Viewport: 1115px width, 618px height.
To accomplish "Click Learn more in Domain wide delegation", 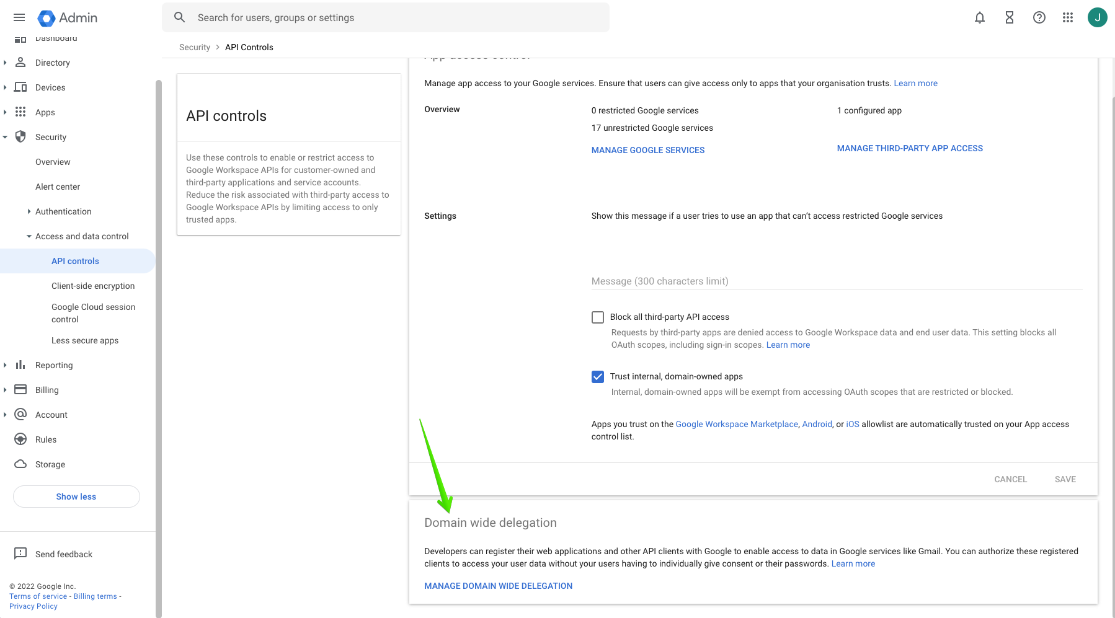I will click(853, 563).
